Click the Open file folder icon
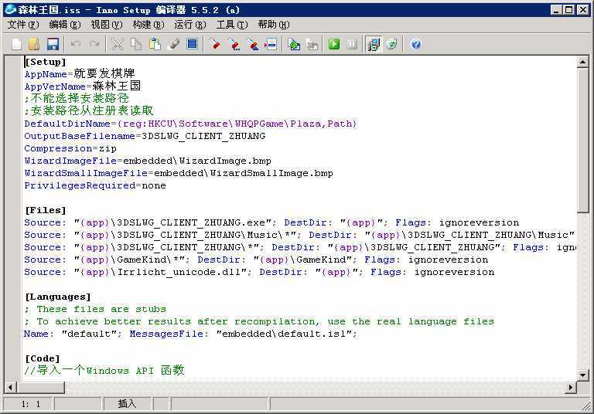Screen dimensions: 594x414 pos(34,44)
